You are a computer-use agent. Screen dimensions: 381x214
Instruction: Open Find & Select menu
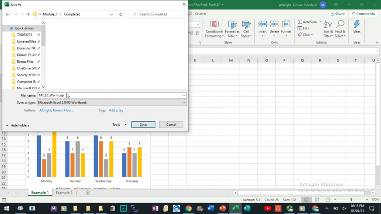click(340, 29)
